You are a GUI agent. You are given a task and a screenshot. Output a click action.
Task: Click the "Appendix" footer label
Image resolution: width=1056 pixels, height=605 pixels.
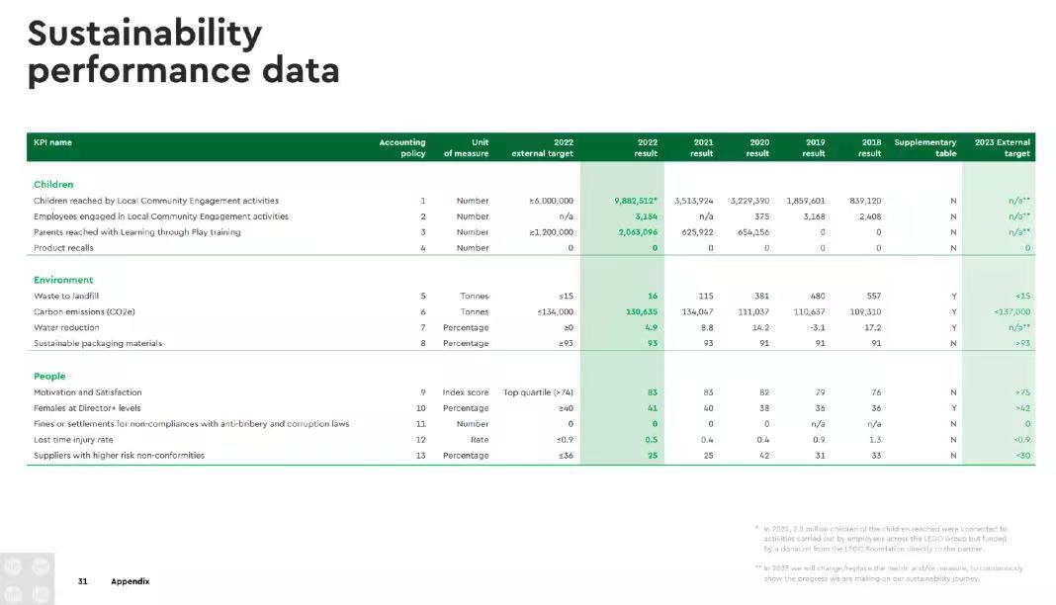pyautogui.click(x=130, y=581)
